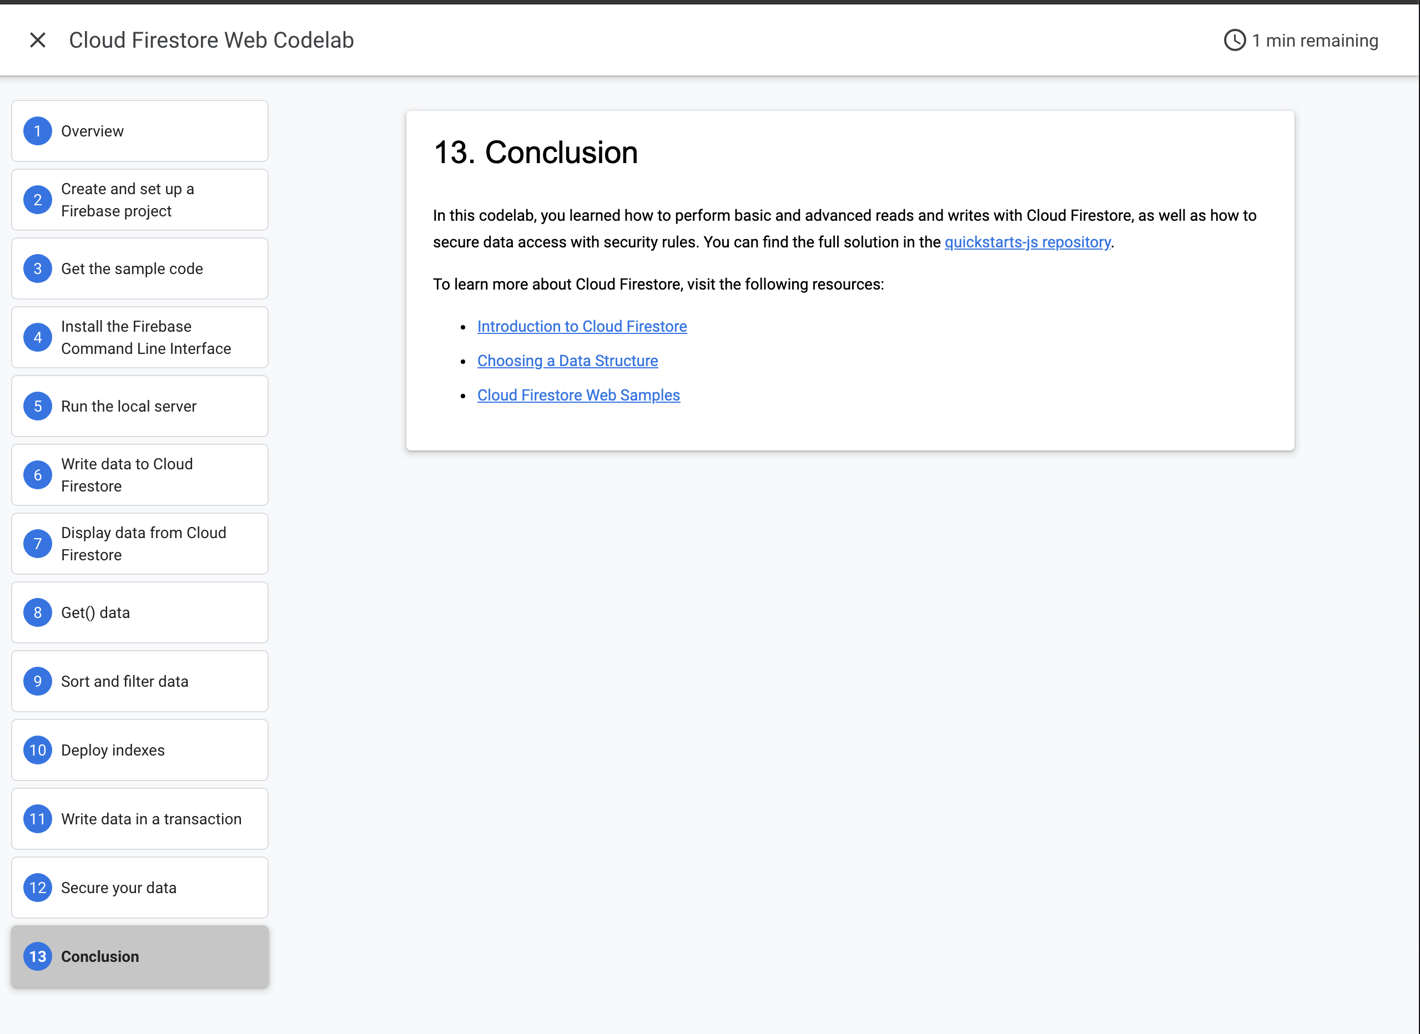The width and height of the screenshot is (1420, 1034).
Task: Select the numbered circle for step 1 Overview
Action: point(38,131)
